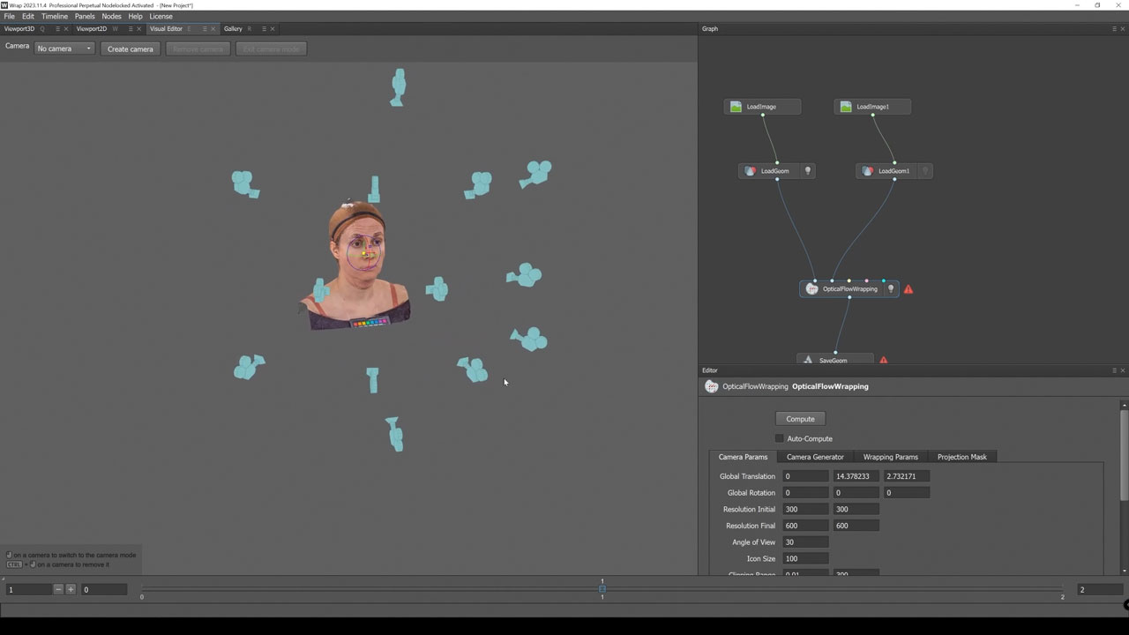Image resolution: width=1129 pixels, height=635 pixels.
Task: Click the LoadImage node icon
Action: click(736, 107)
